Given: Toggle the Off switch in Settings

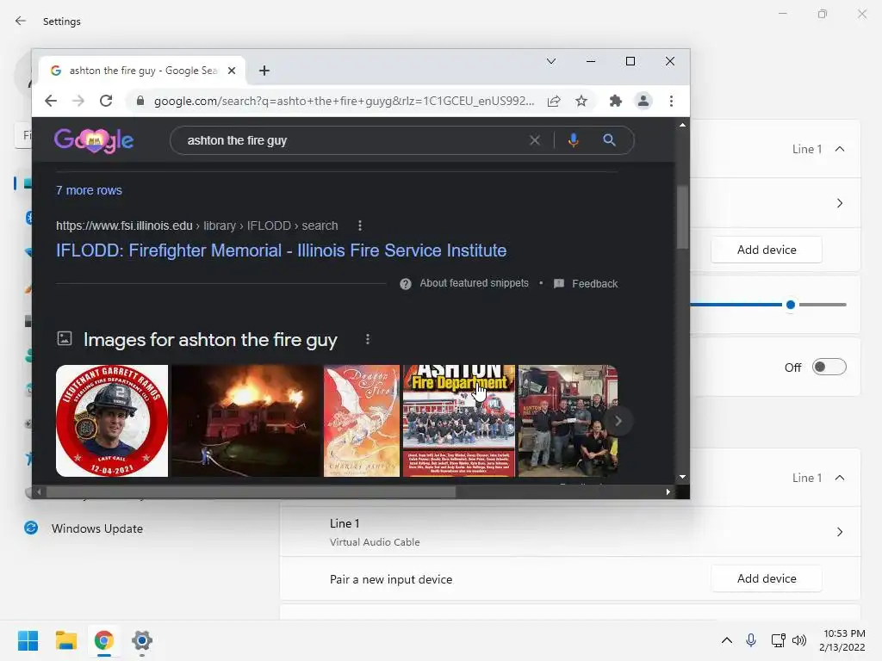Looking at the screenshot, I should [829, 367].
